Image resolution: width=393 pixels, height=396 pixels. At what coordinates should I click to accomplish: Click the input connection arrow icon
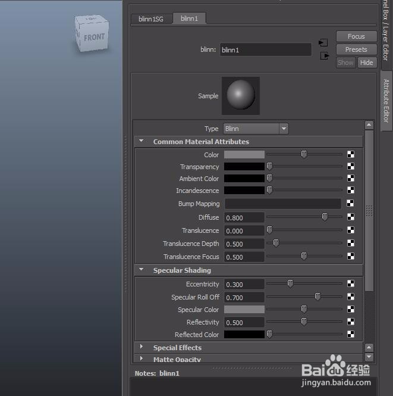(x=323, y=43)
